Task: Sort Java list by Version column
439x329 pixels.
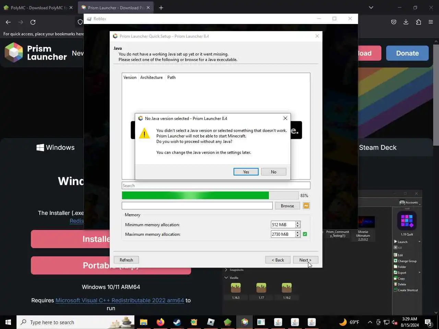Action: (x=130, y=77)
